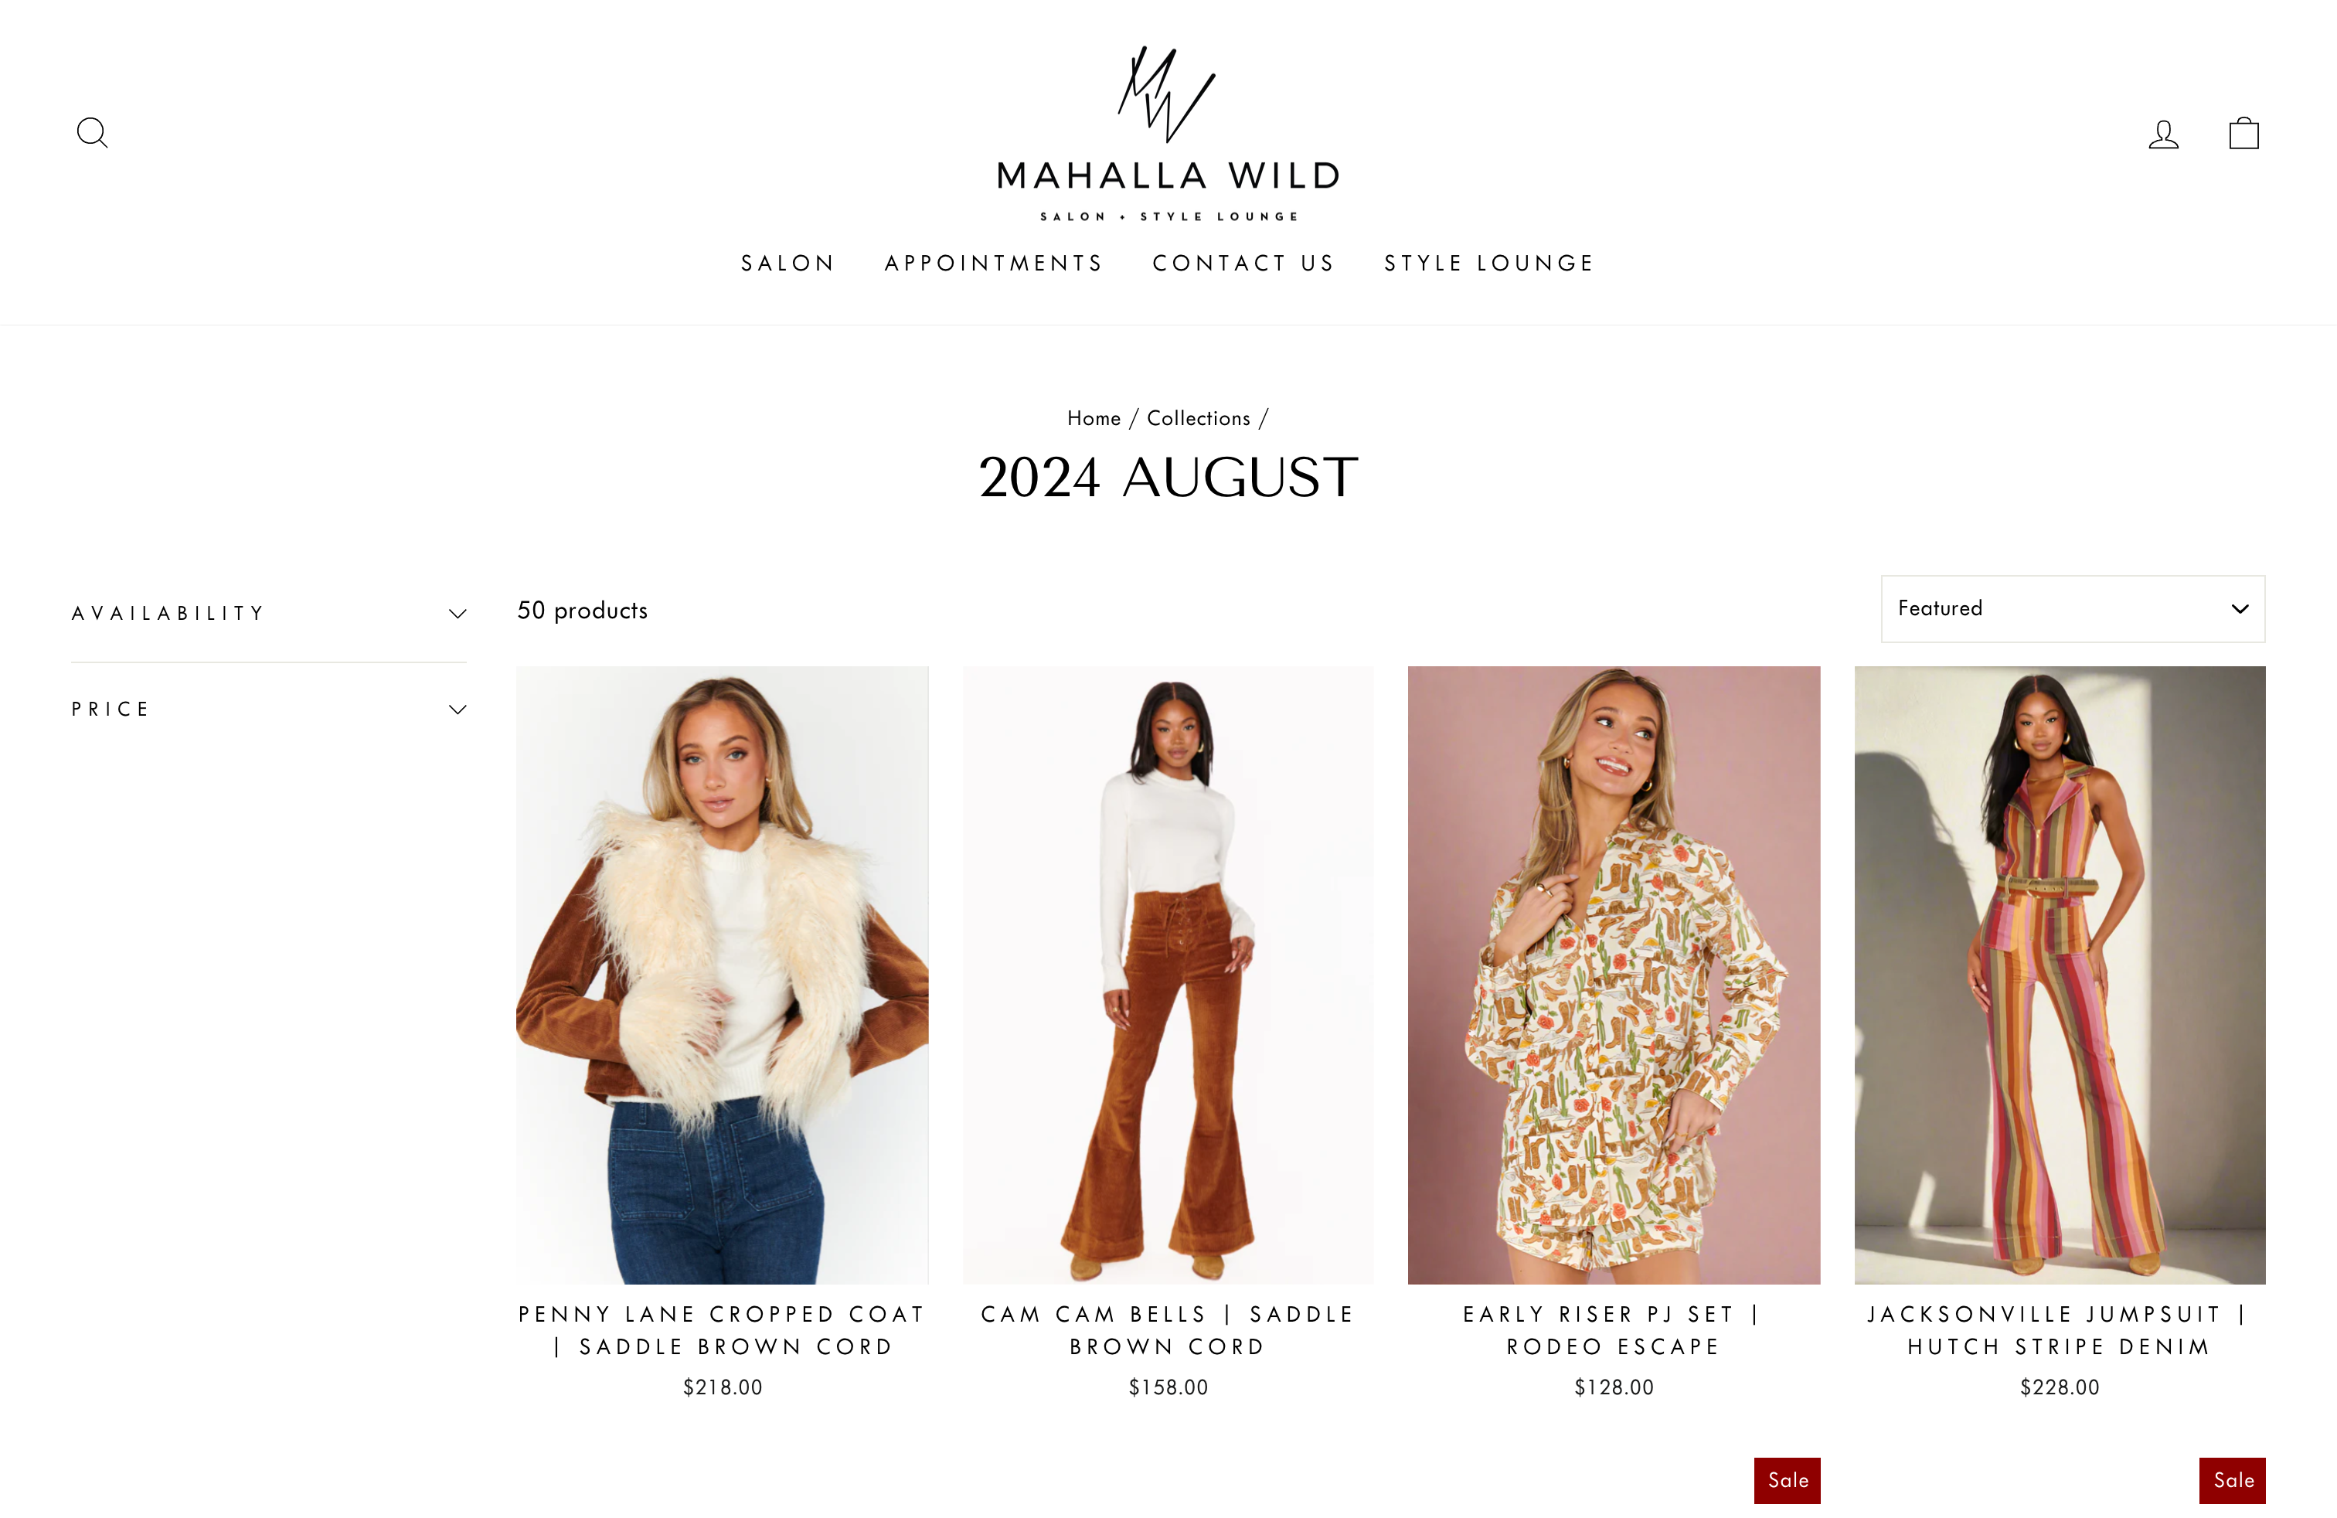The height and width of the screenshot is (1518, 2337).
Task: Click the Mahalla Wild logo
Action: pos(1168,134)
